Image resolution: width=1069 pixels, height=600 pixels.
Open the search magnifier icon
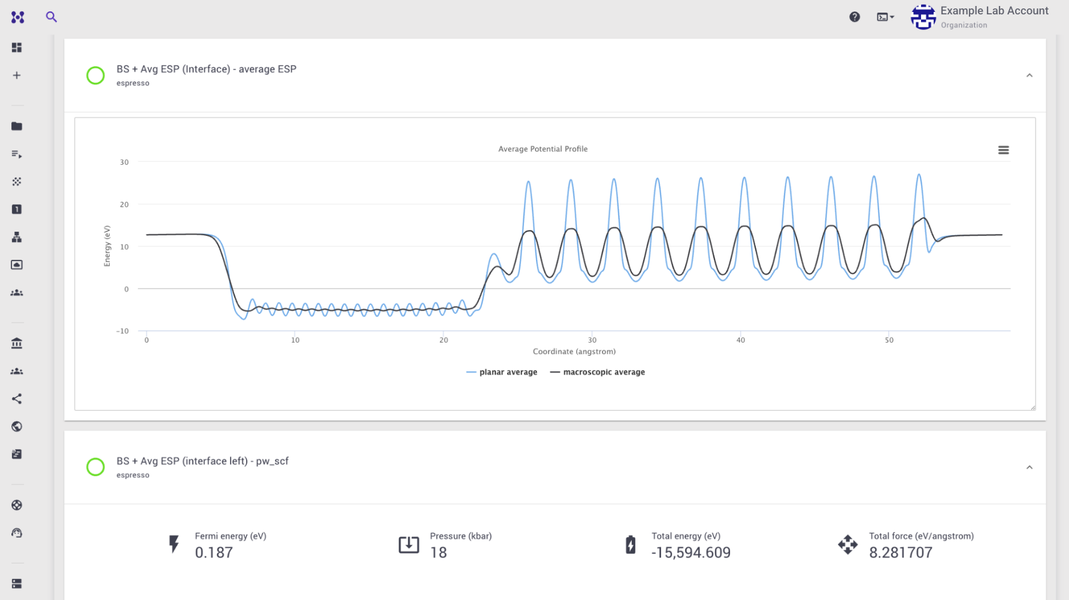click(x=52, y=17)
